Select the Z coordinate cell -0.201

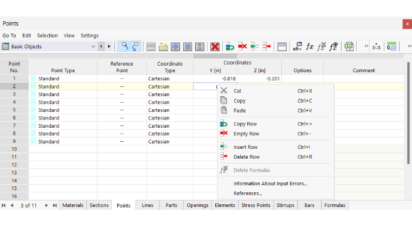(259, 78)
